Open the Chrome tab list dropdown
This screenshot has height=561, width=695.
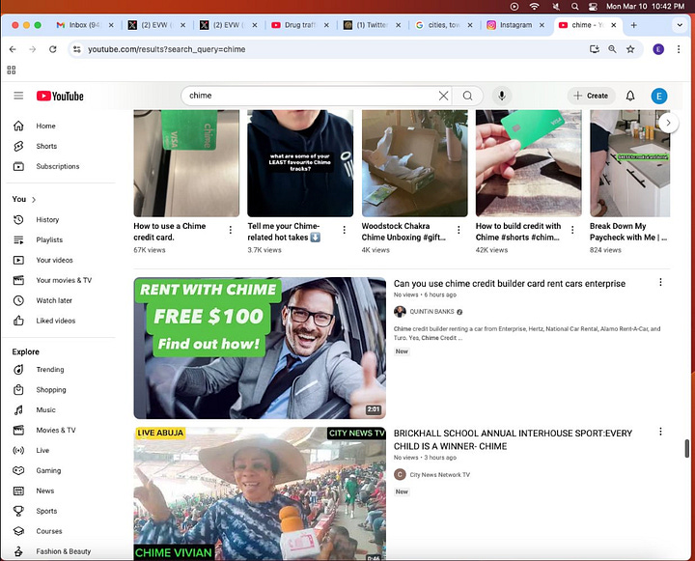(680, 25)
